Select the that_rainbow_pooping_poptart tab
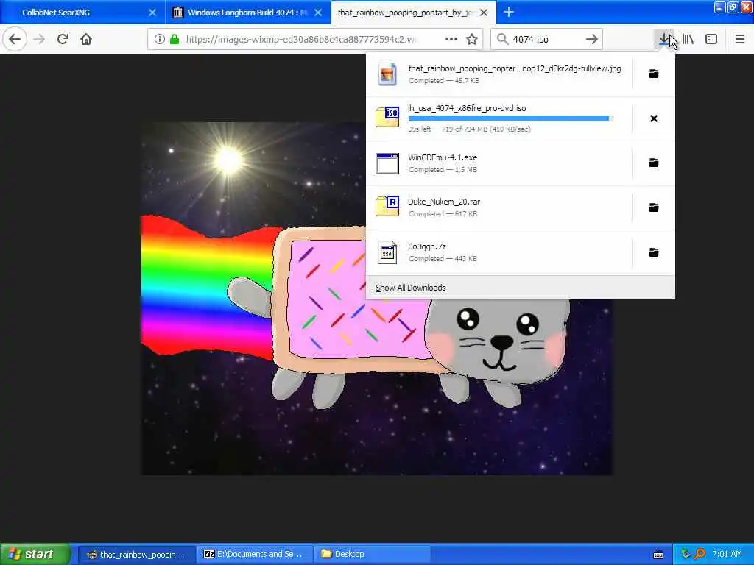 click(414, 13)
